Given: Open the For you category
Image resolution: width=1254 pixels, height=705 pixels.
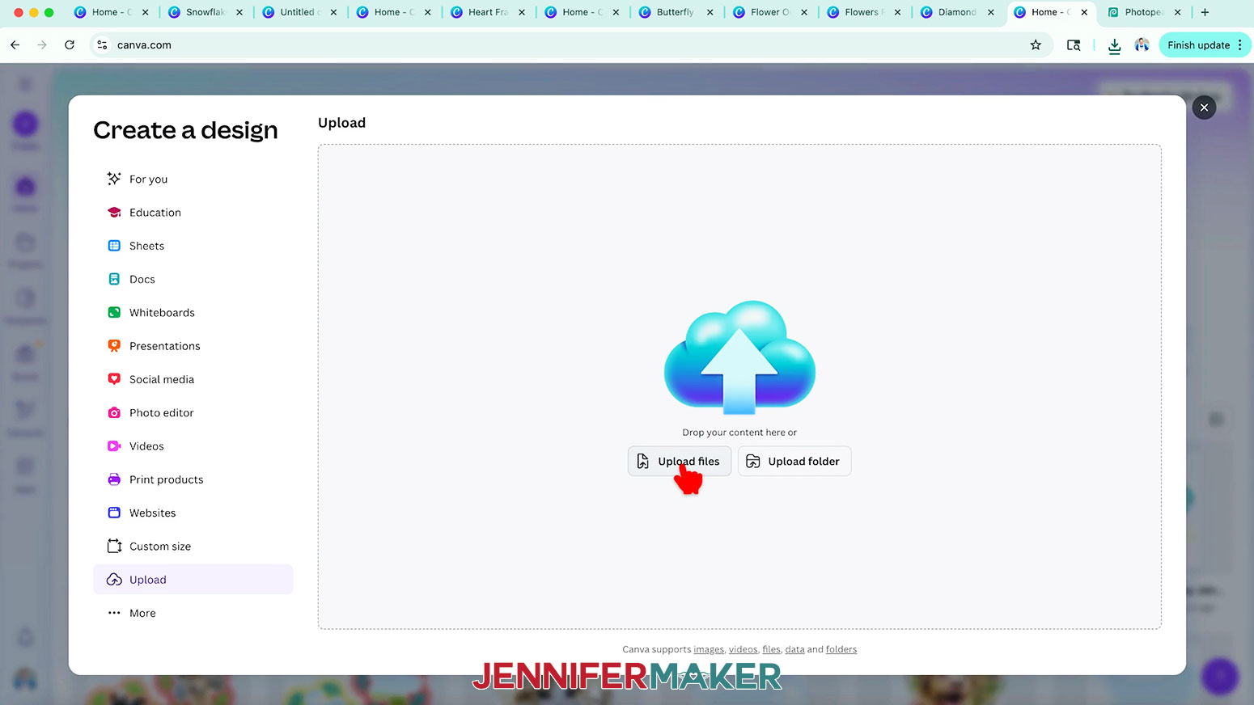Looking at the screenshot, I should (193, 179).
